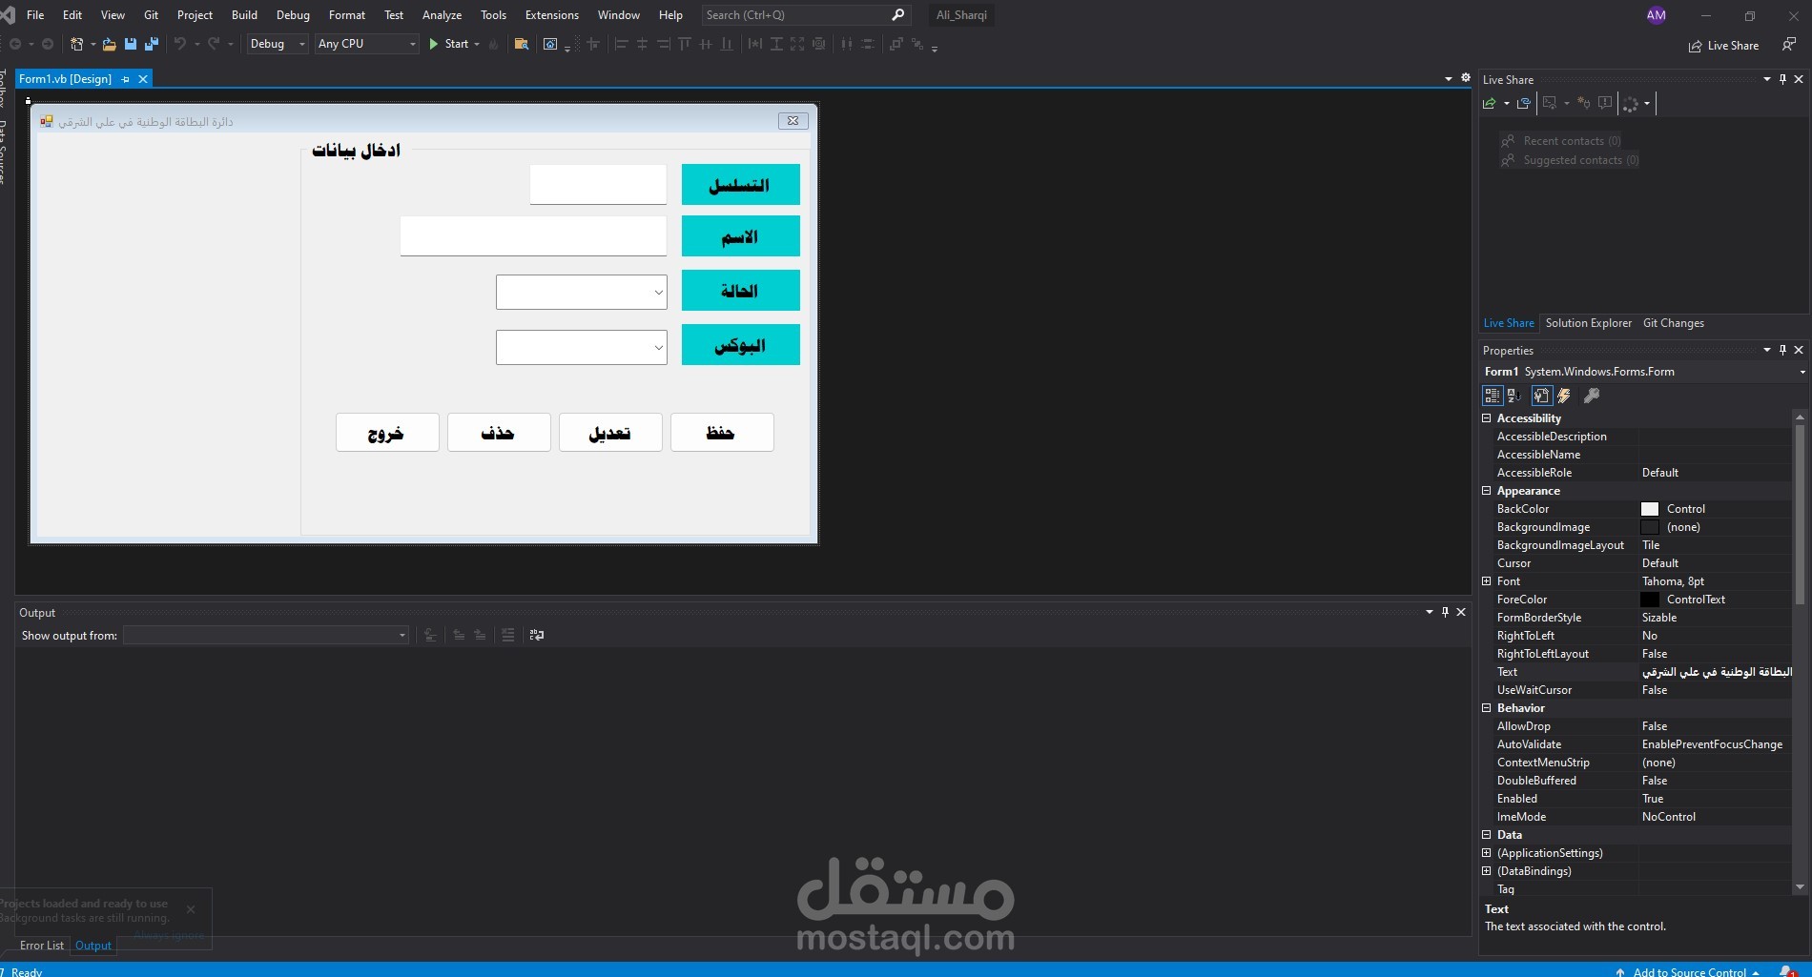Collapse the Accessibility property category
The height and width of the screenshot is (977, 1812).
coord(1487,417)
